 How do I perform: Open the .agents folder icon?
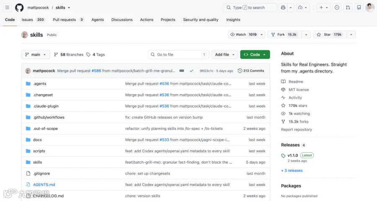point(28,84)
